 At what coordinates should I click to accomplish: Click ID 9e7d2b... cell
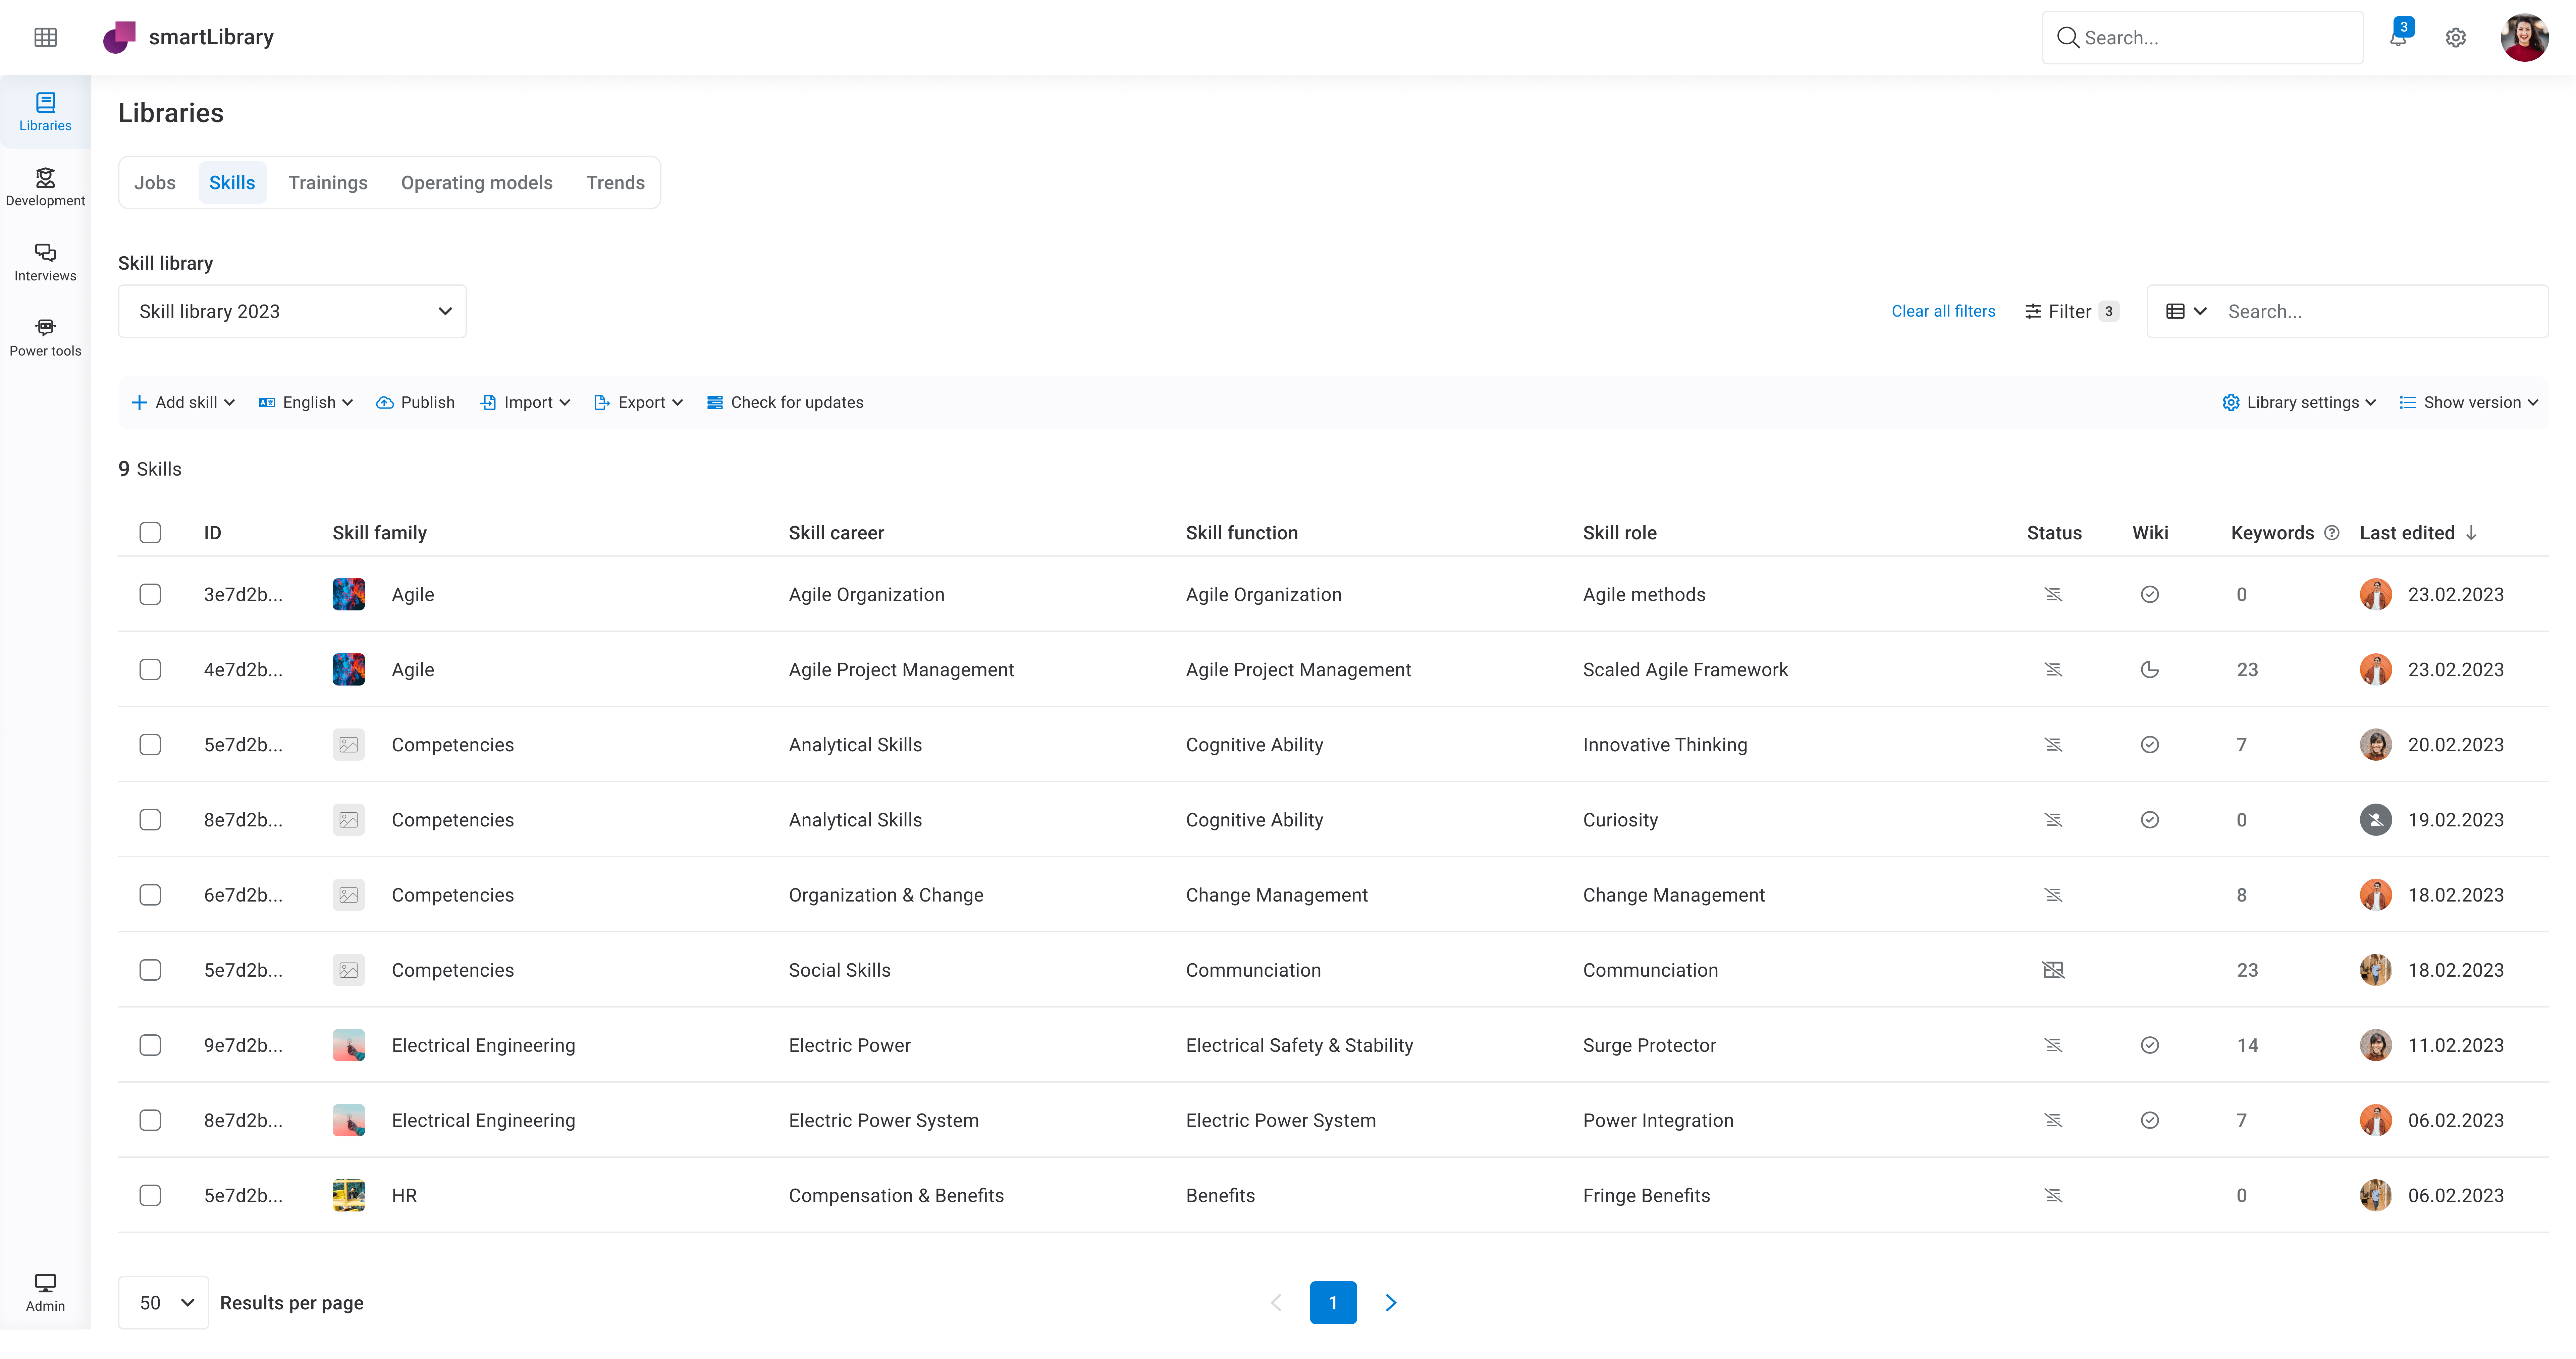[243, 1045]
